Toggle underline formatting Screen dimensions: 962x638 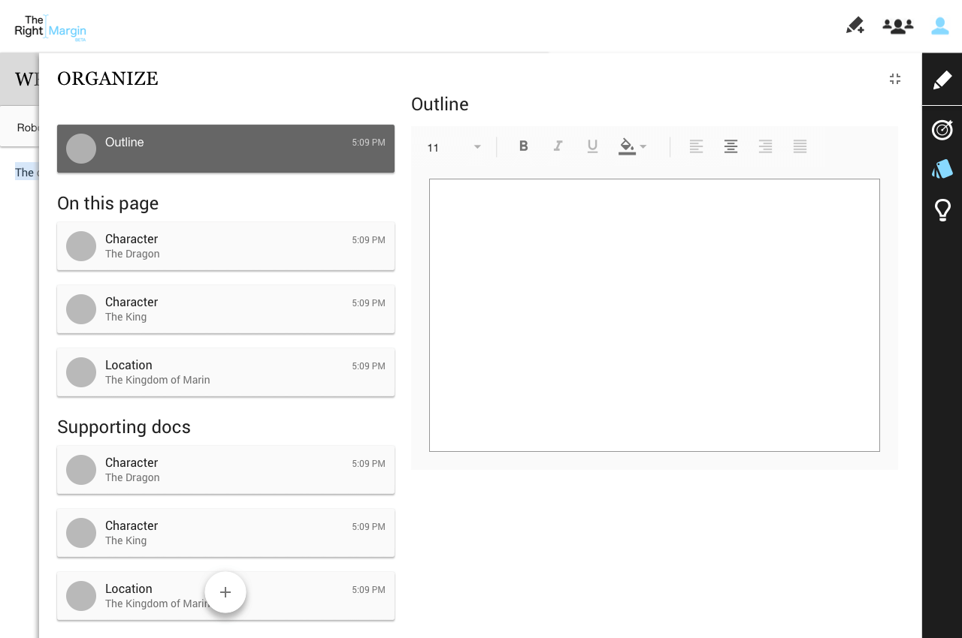click(592, 146)
